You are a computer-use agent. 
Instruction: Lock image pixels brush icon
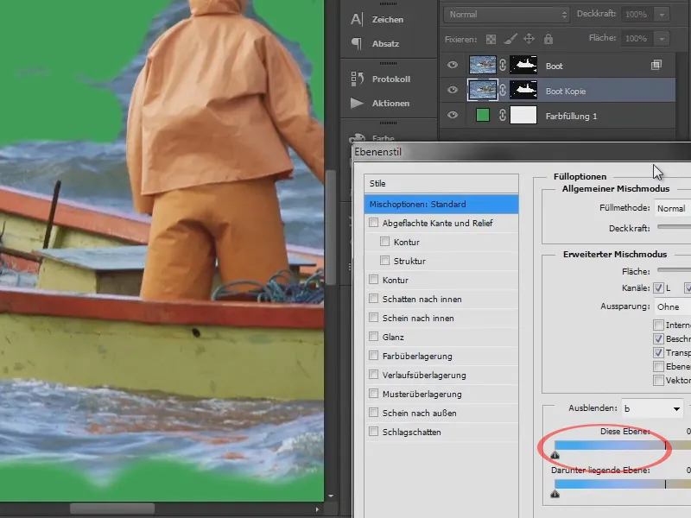pos(510,39)
